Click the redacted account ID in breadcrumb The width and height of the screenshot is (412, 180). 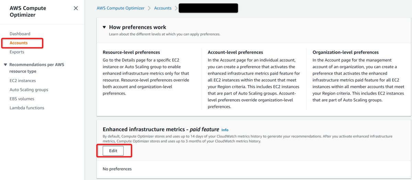pyautogui.click(x=208, y=8)
